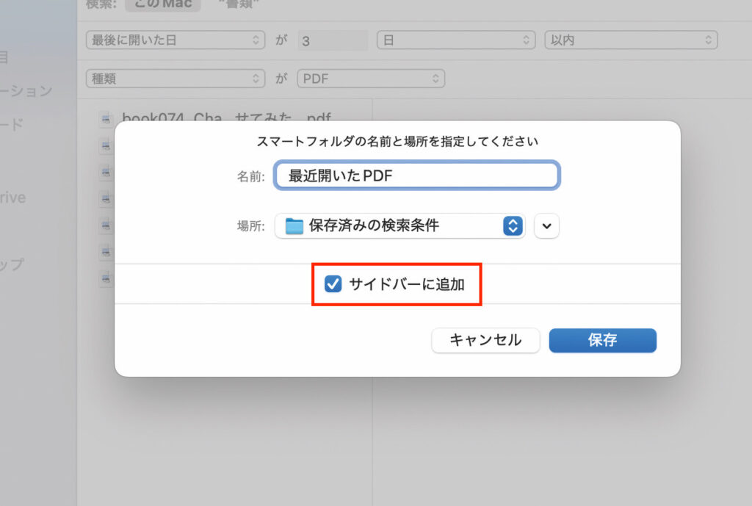Open the 日 time unit dropdown

pos(455,40)
